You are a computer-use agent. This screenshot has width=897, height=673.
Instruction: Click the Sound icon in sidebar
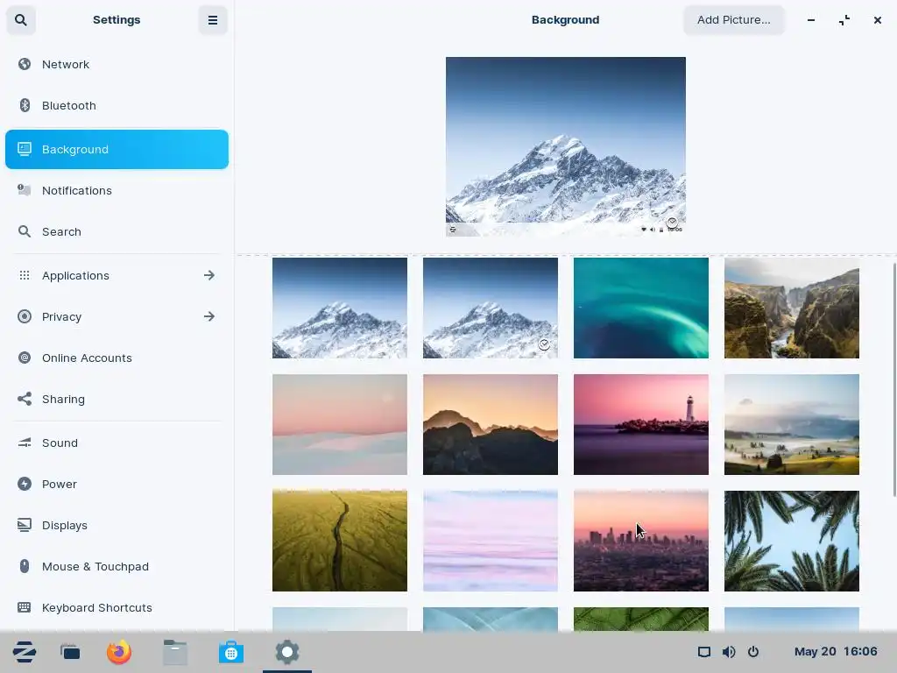pos(24,443)
